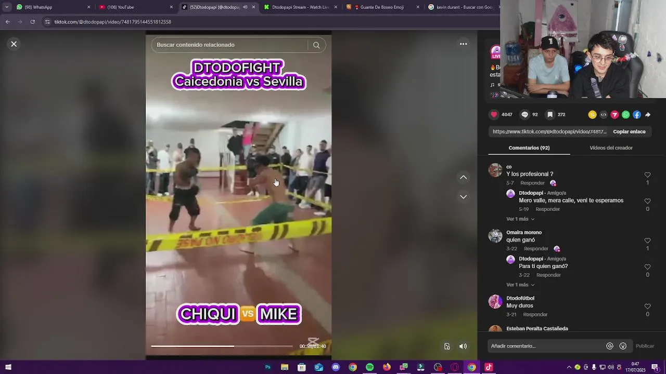666x374 pixels.
Task: Open comments via speech bubble icon
Action: point(524,115)
